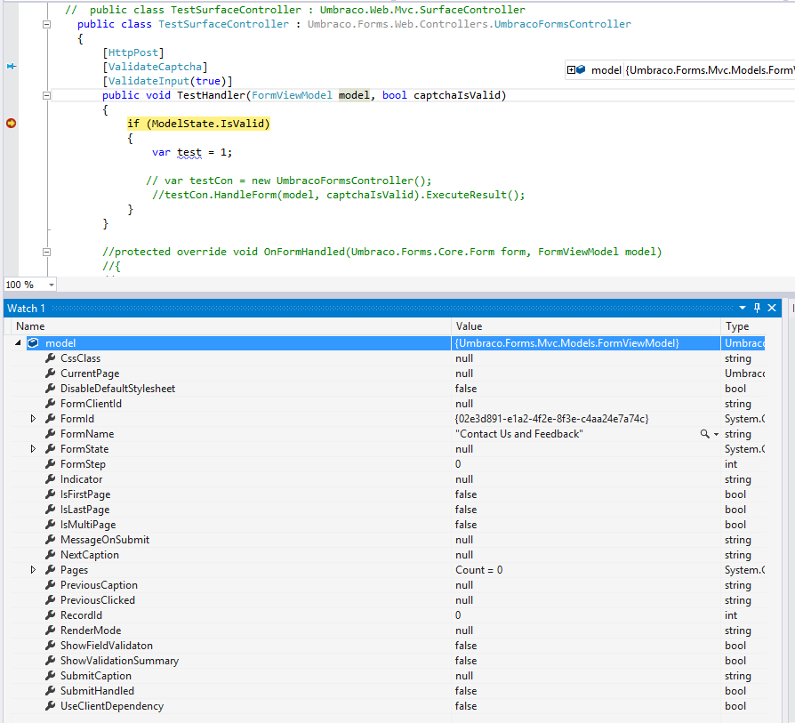Click the wrench icon beside FormClientId
Image resolution: width=795 pixels, height=723 pixels.
[x=50, y=404]
